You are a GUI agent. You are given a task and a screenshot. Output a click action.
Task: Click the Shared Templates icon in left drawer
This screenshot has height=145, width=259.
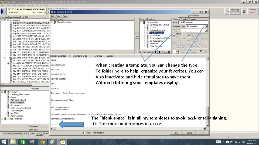(x=5, y=119)
